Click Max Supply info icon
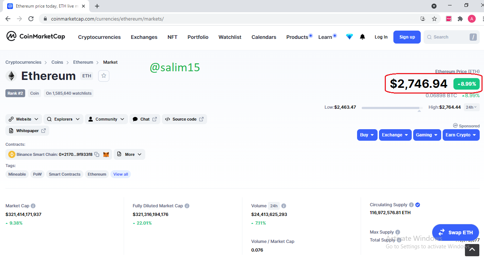The height and width of the screenshot is (262, 484). click(x=398, y=232)
